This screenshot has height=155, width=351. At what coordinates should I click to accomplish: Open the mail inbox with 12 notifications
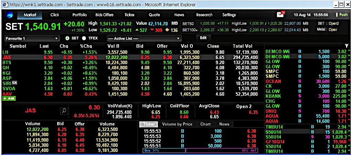click(x=281, y=14)
